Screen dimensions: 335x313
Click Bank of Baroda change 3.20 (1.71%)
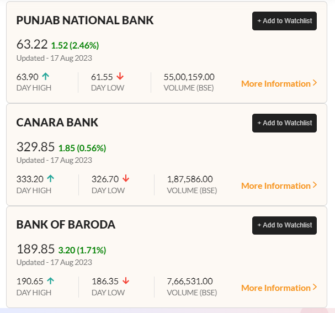click(82, 250)
